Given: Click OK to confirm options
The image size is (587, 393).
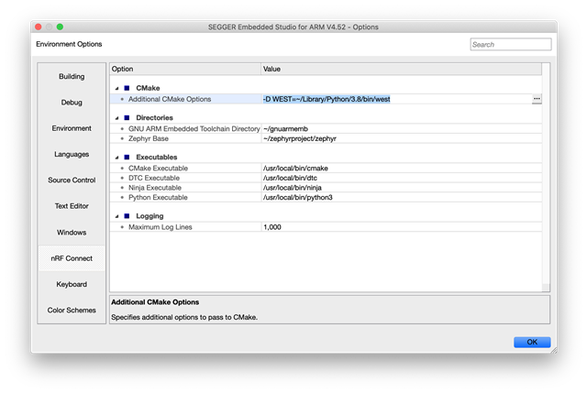Looking at the screenshot, I should point(532,342).
